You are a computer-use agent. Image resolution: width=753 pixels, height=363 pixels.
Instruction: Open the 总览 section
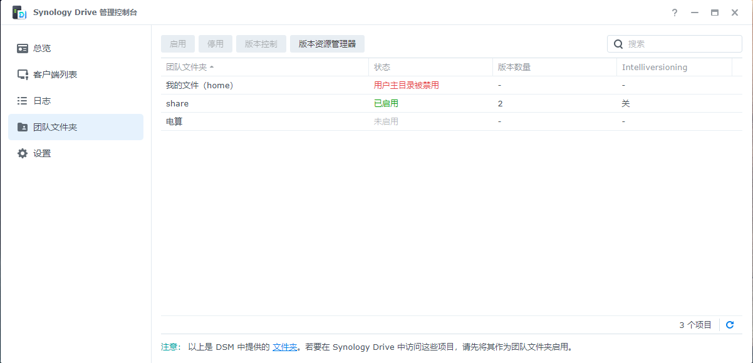click(76, 48)
